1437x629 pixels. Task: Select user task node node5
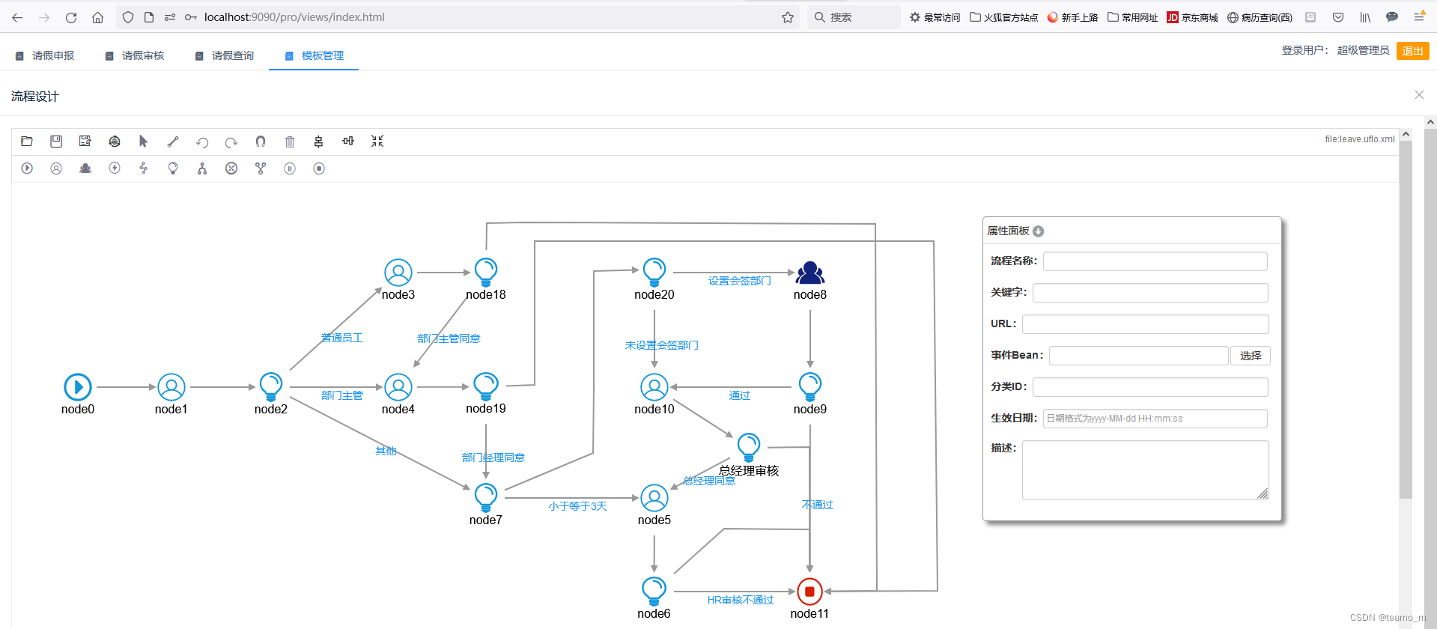click(x=654, y=498)
